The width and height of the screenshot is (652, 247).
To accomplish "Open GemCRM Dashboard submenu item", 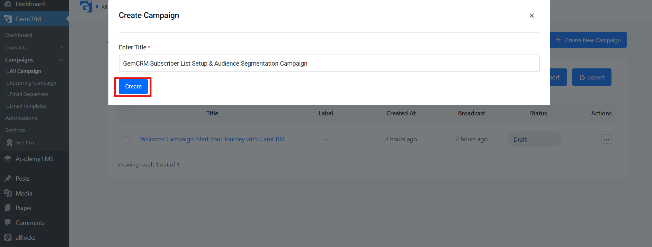I will (x=19, y=35).
